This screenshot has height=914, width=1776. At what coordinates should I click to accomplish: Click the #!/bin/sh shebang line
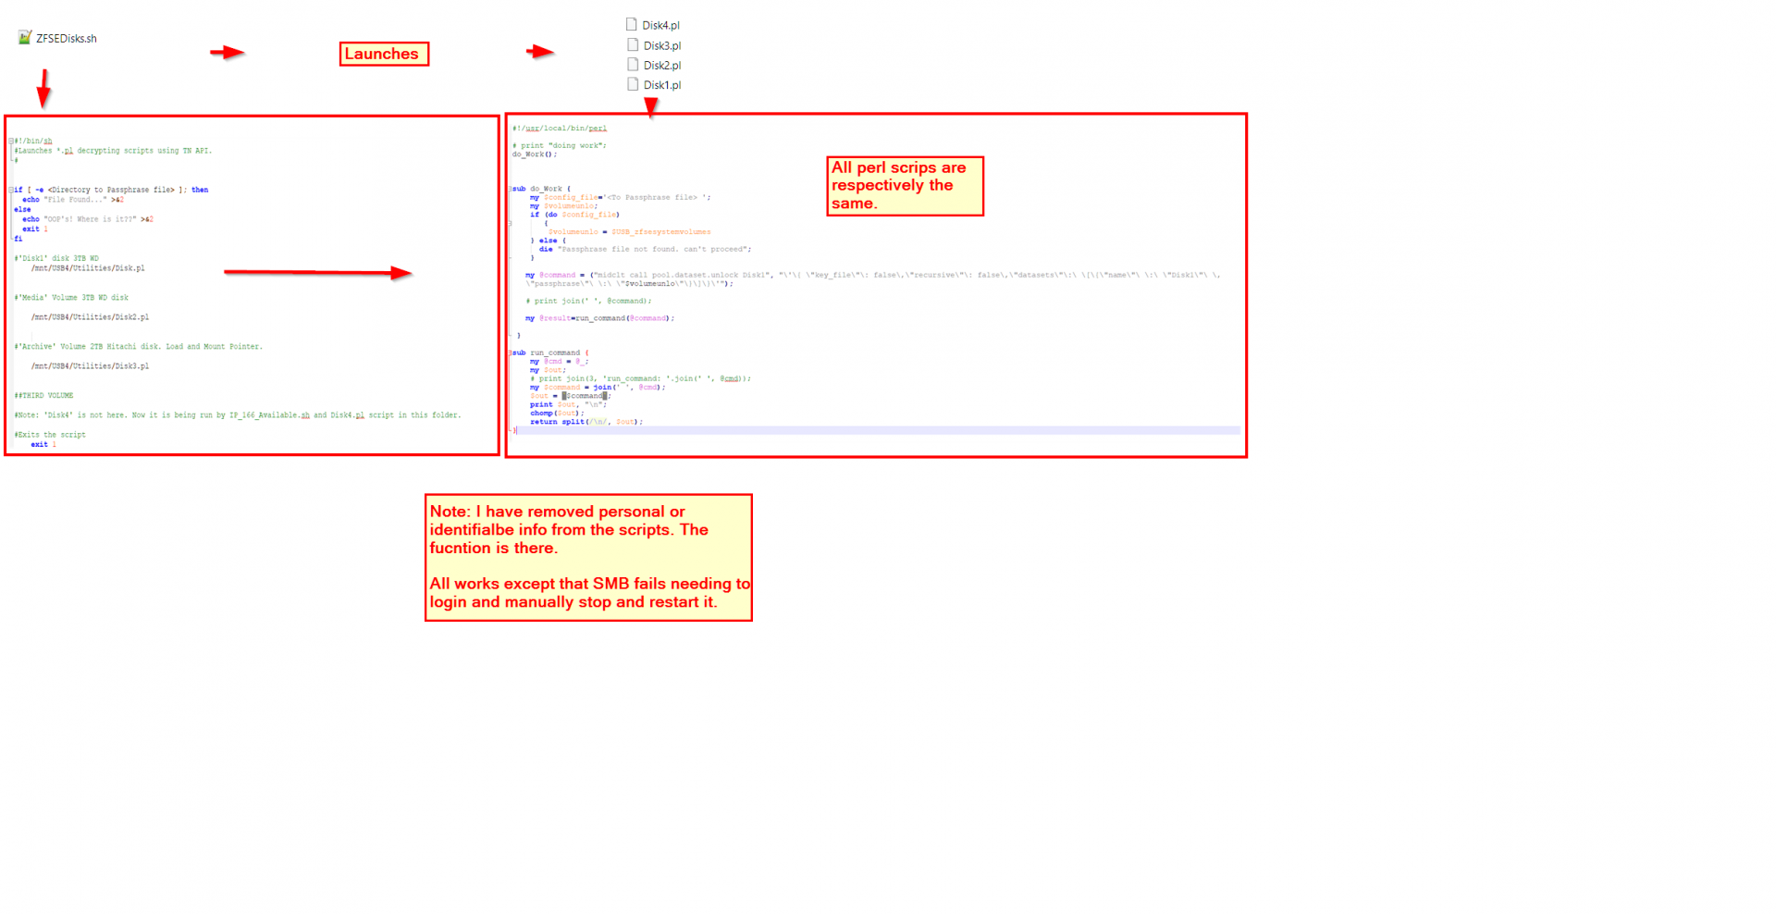coord(33,142)
